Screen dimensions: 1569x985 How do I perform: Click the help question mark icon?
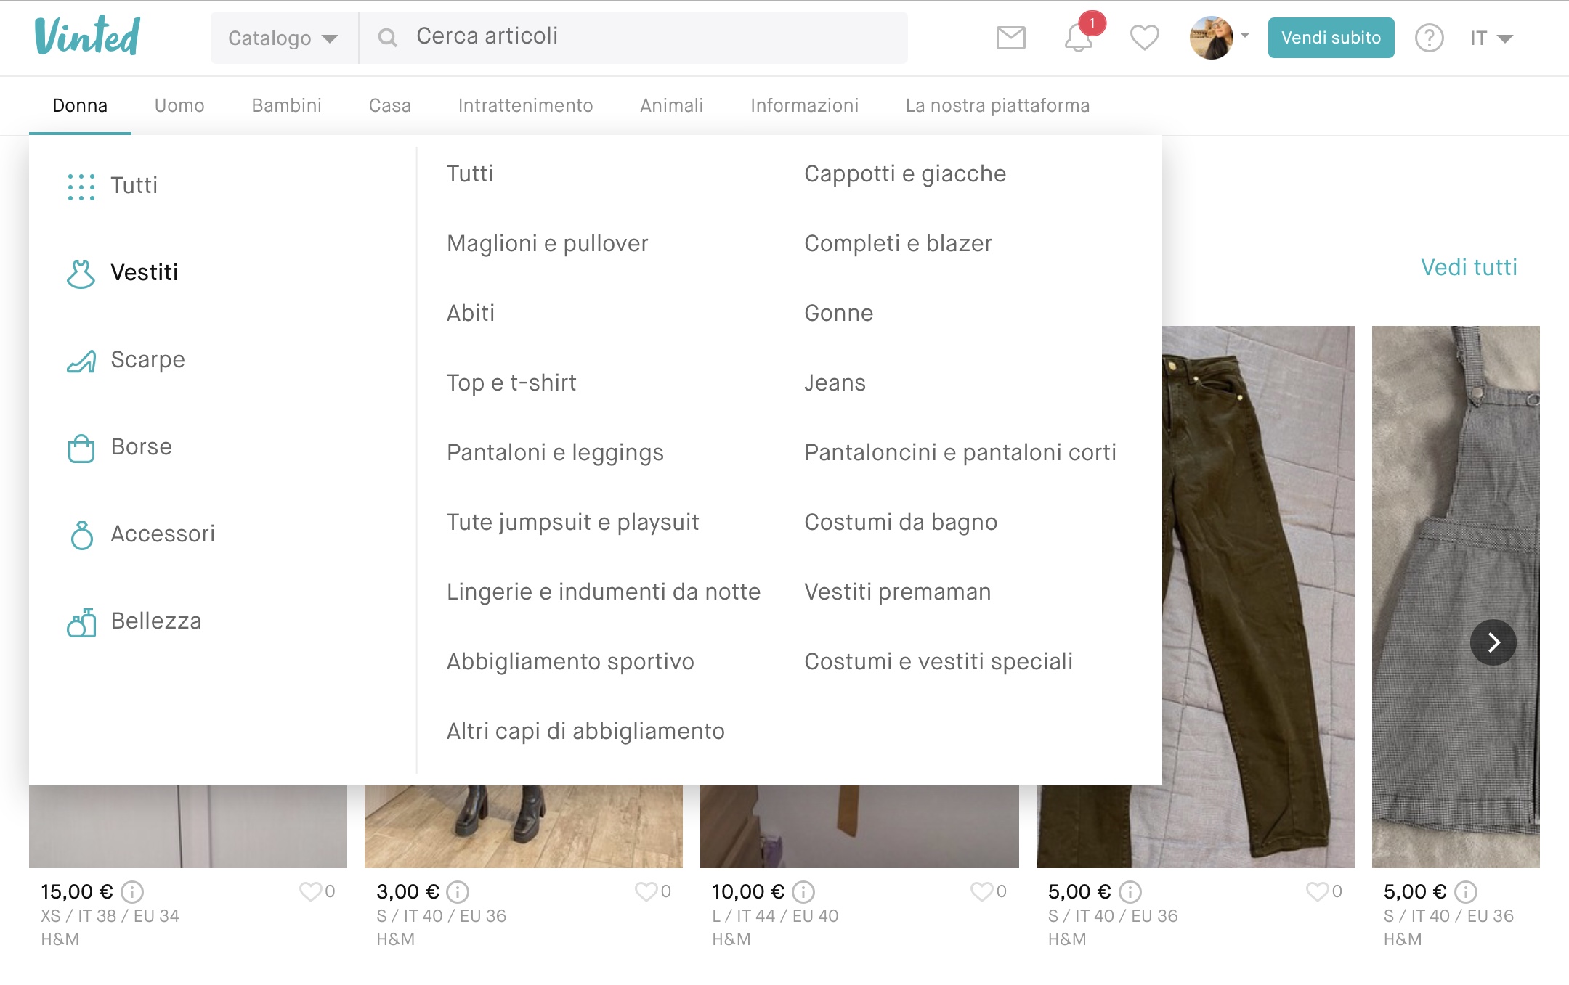click(1429, 38)
